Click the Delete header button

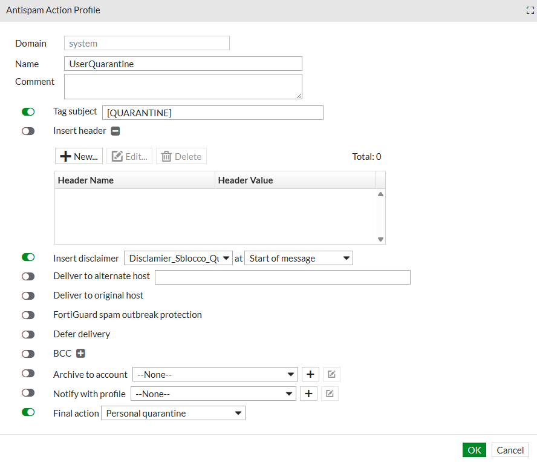(181, 156)
